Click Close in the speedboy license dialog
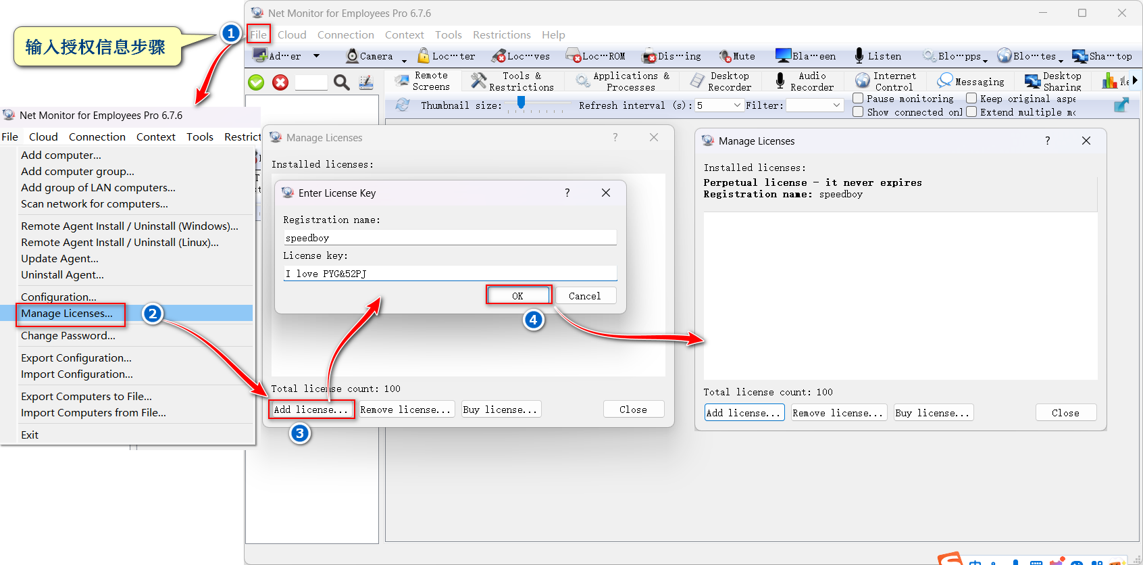 (x=1065, y=412)
